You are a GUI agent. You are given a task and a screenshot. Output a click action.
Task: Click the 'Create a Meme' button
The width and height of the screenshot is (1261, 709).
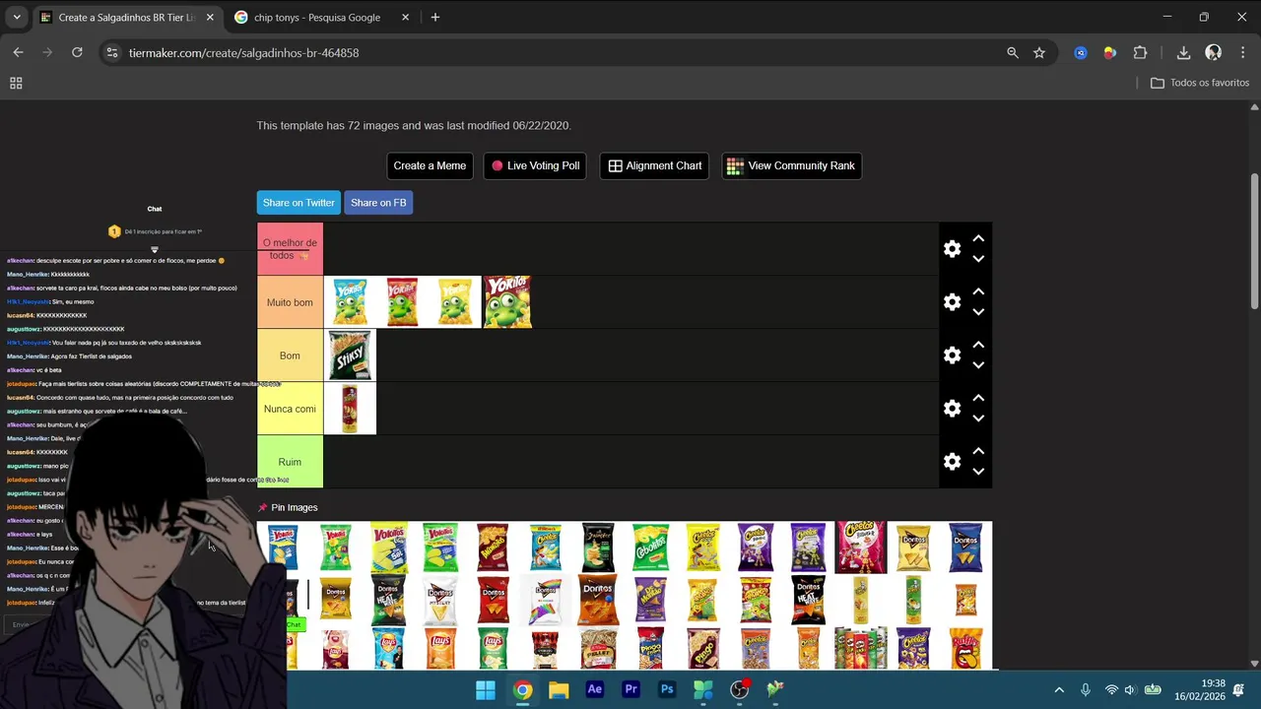point(430,165)
